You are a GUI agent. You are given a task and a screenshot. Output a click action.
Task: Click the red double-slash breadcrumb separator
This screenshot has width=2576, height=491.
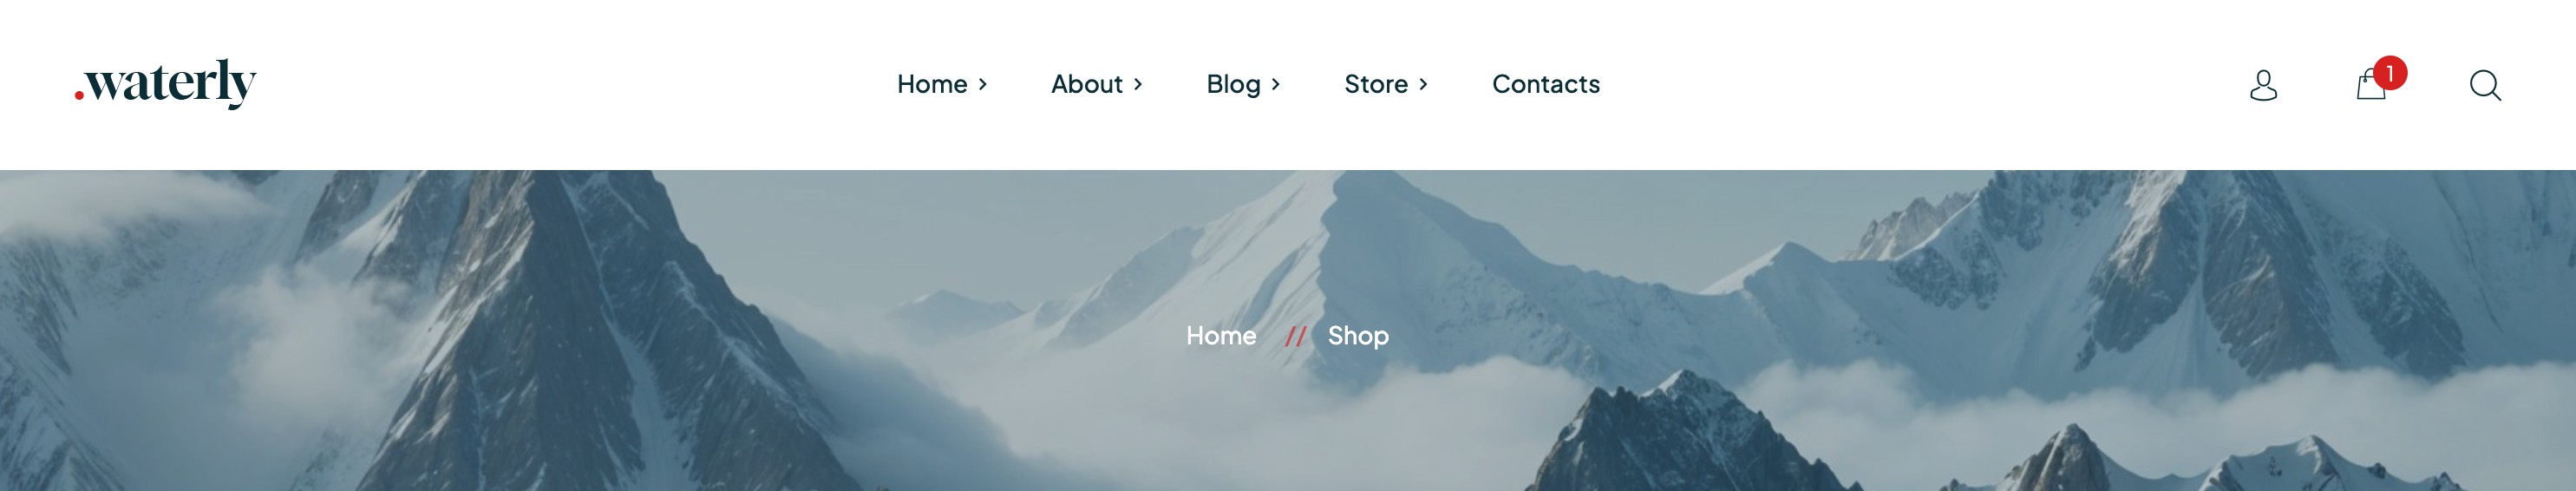point(1295,336)
